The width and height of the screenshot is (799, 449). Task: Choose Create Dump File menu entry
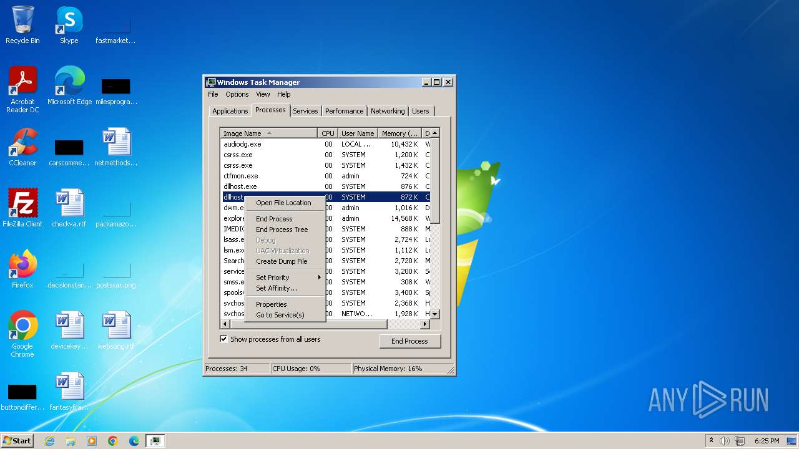285,261
